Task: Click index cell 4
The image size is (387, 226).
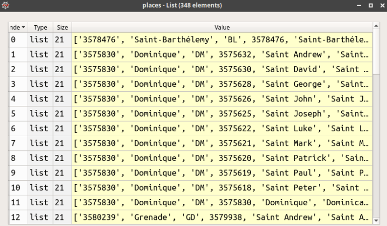Action: [x=18, y=99]
